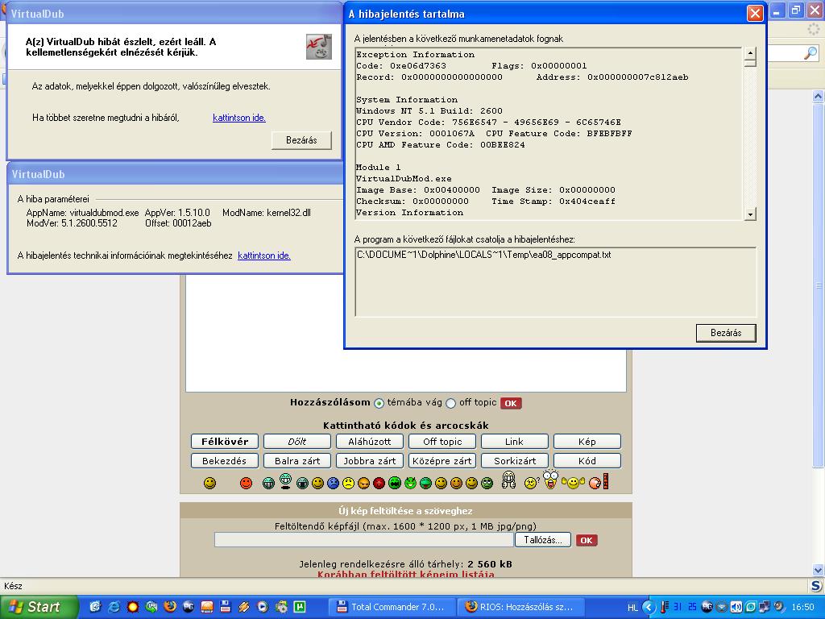Insert the head-banging brick wall emoticon
825x619 pixels.
(x=599, y=482)
